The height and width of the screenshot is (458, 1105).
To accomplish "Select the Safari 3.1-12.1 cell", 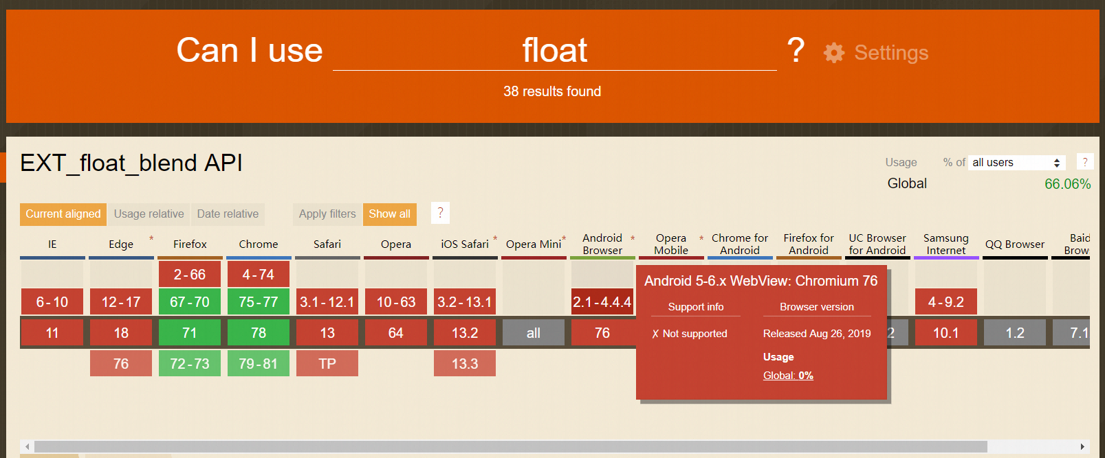I will coord(327,302).
